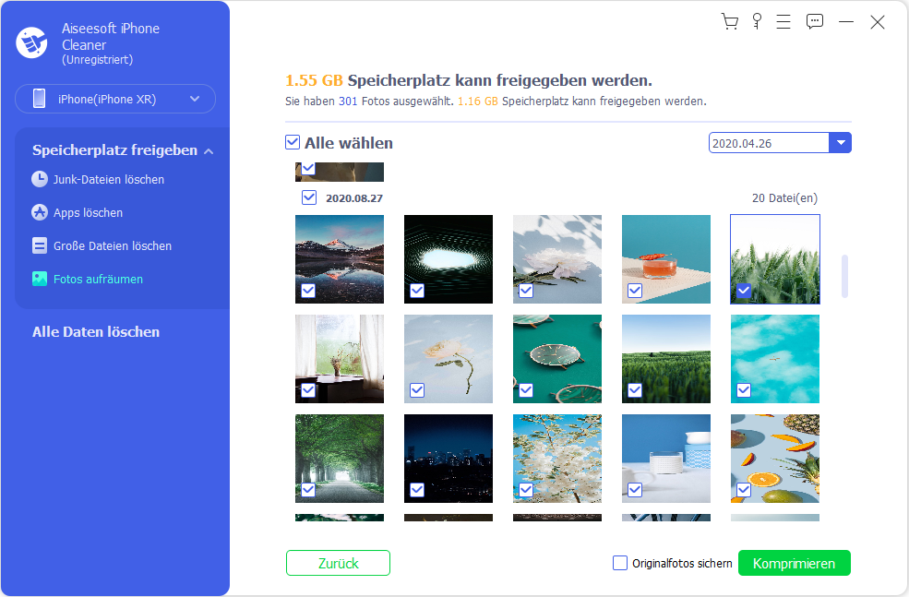Image resolution: width=909 pixels, height=597 pixels.
Task: Click the Komprimieren button
Action: [794, 563]
